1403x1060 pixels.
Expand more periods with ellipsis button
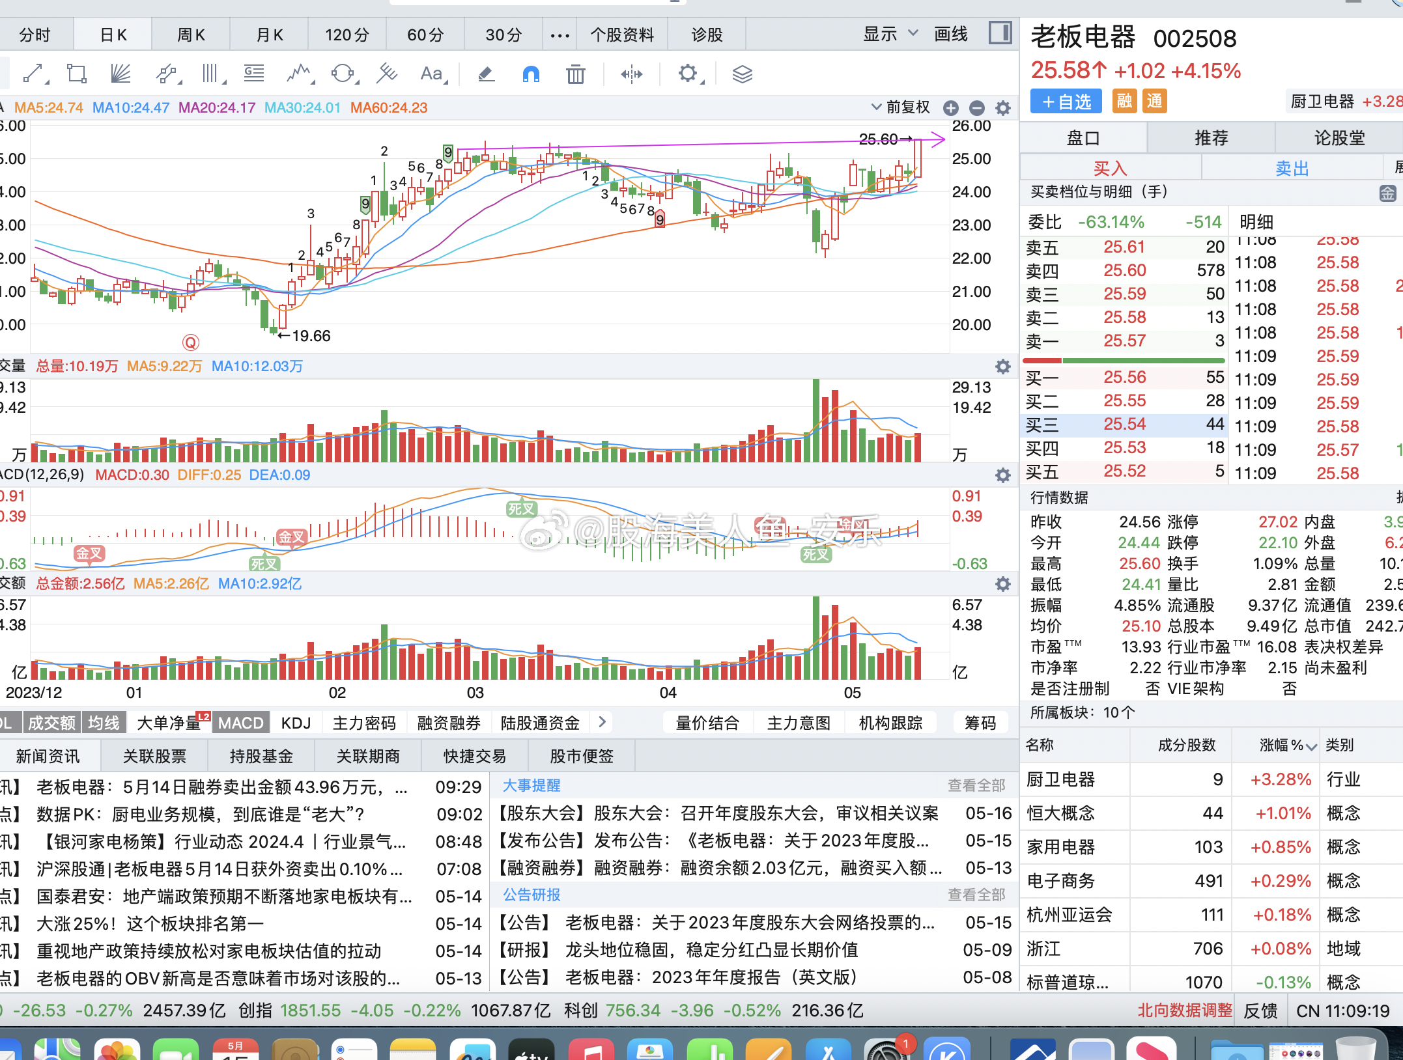[560, 35]
